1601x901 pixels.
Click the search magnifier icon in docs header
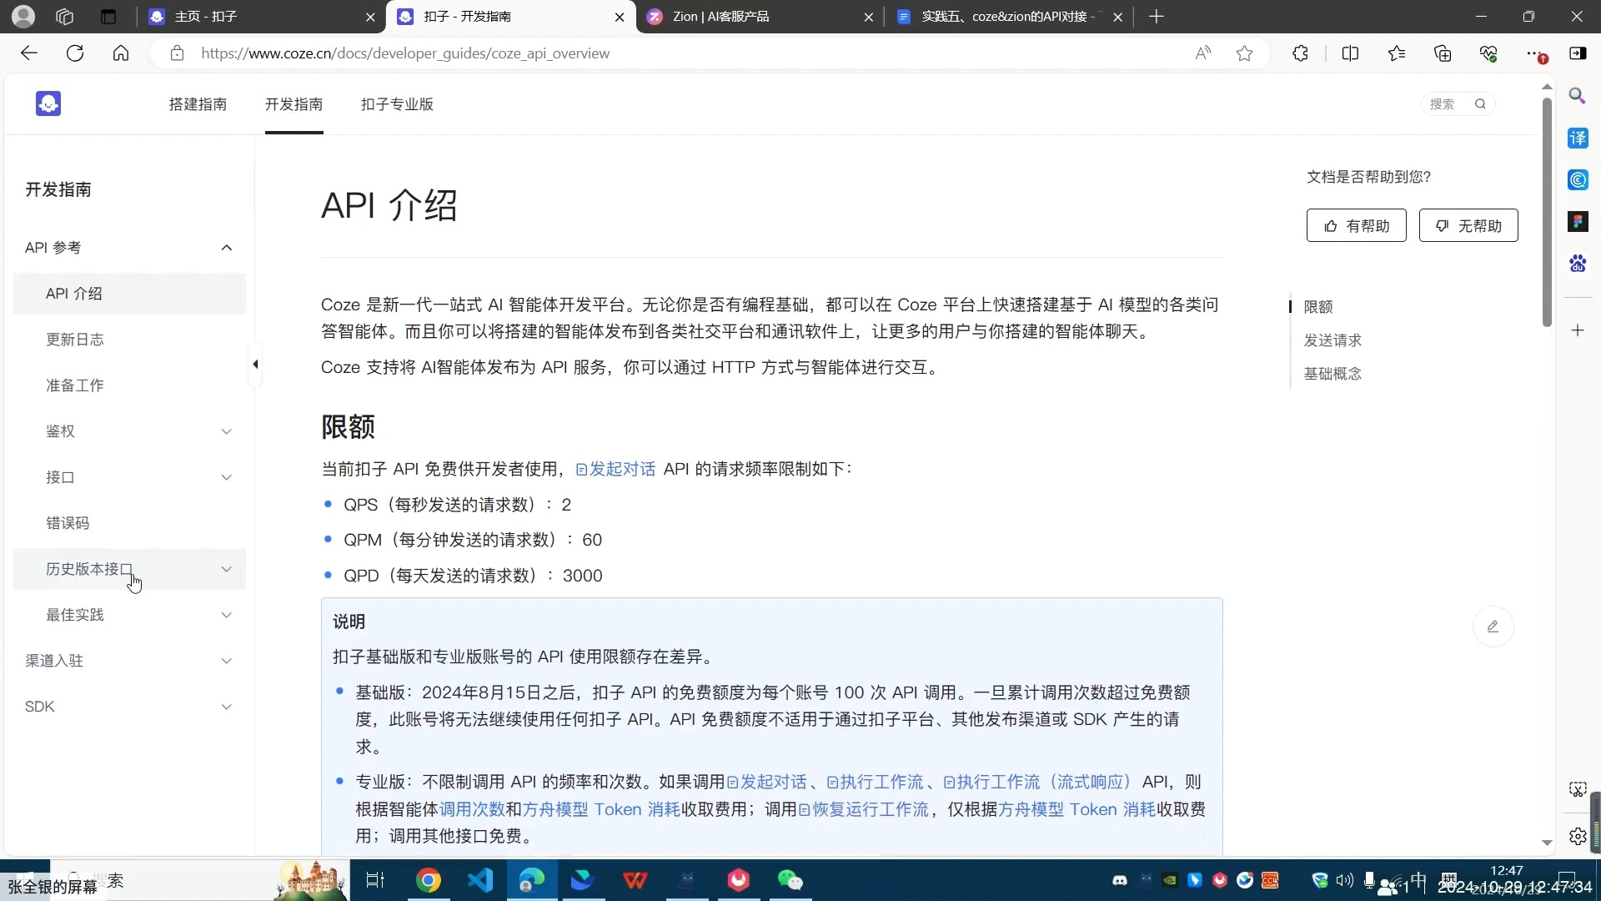pyautogui.click(x=1480, y=104)
